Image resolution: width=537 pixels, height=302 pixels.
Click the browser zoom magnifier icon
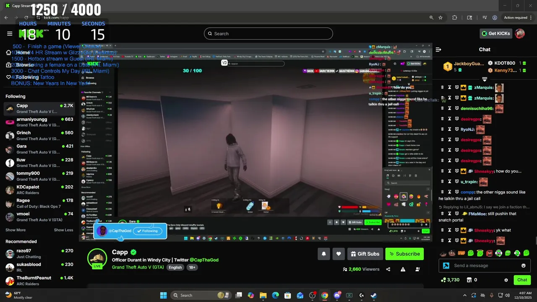coord(431,18)
